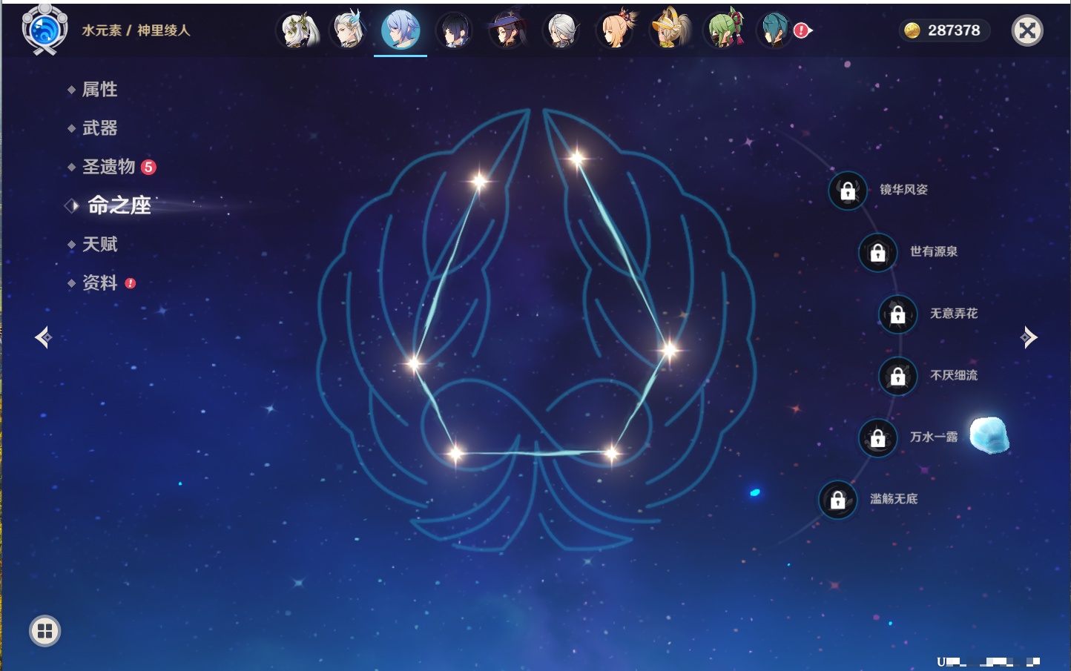Open the four-square grid view button
Viewport: 1071px width, 671px height.
(x=45, y=631)
